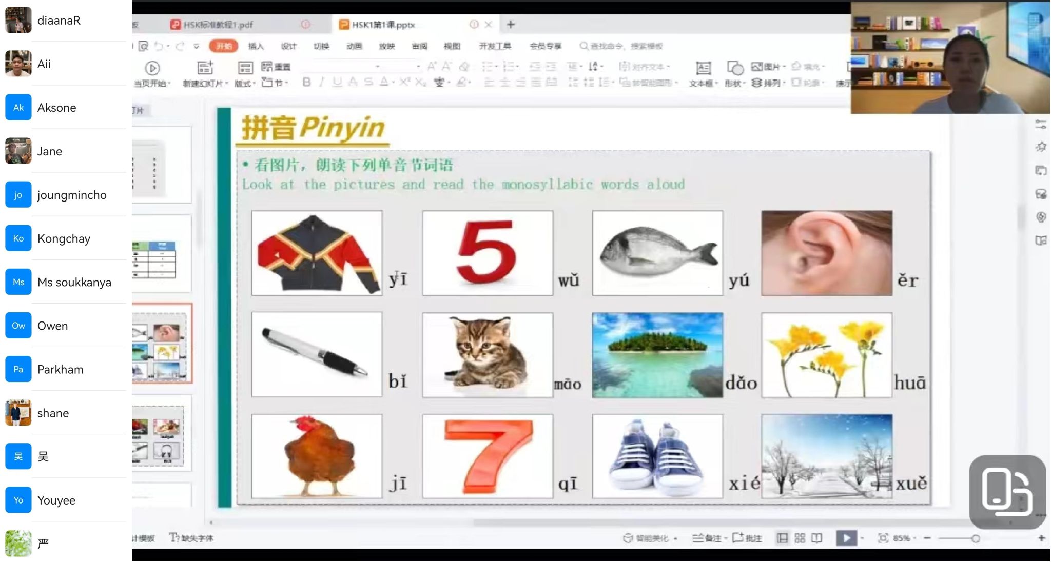
Task: Switch to the HSK标准教程1.pdf document tab
Action: [218, 25]
